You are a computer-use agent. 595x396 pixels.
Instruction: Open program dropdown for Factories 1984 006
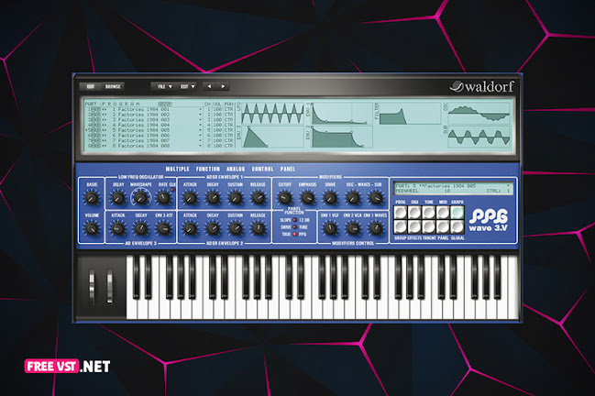(x=201, y=136)
